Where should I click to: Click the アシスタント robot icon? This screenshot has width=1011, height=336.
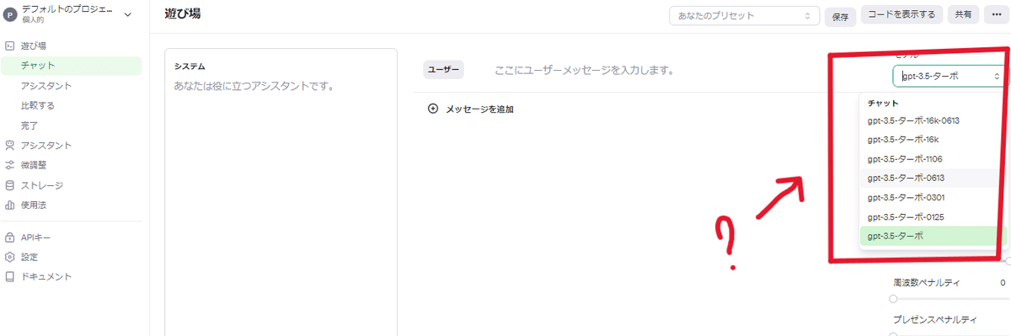click(x=9, y=145)
